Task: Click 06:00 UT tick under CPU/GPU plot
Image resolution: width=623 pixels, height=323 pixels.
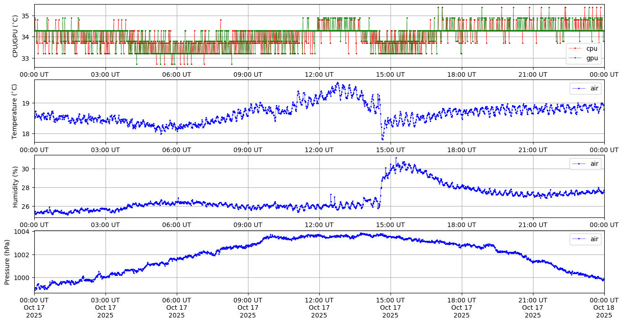Action: point(176,74)
